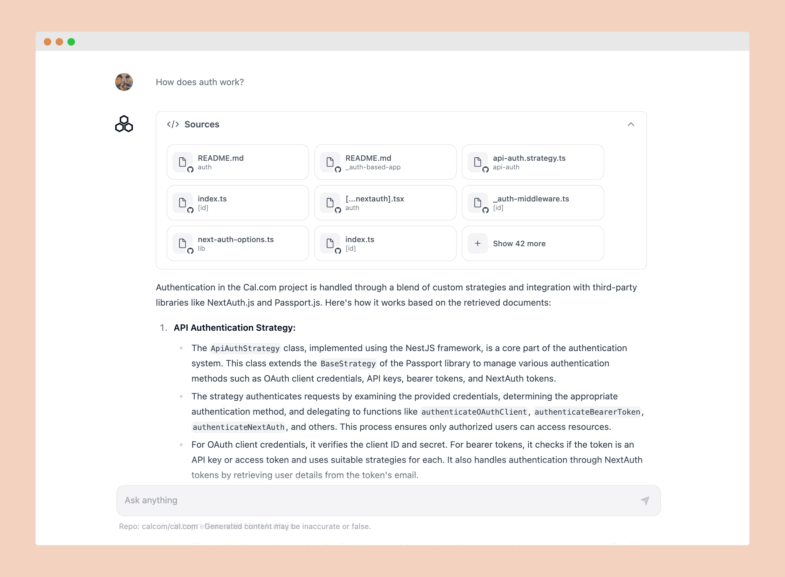The image size is (785, 577).
Task: Click the hexagonal app logo icon
Action: pos(124,124)
